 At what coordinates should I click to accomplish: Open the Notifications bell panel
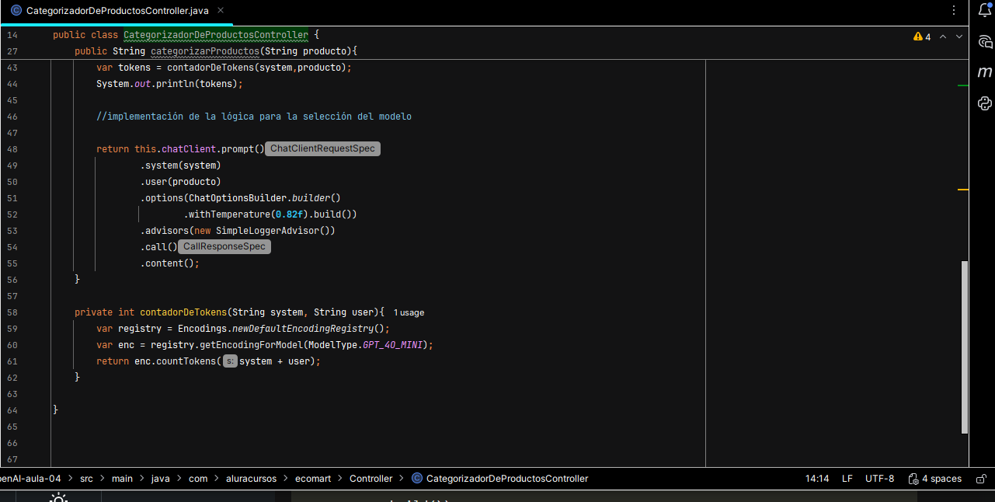985,10
